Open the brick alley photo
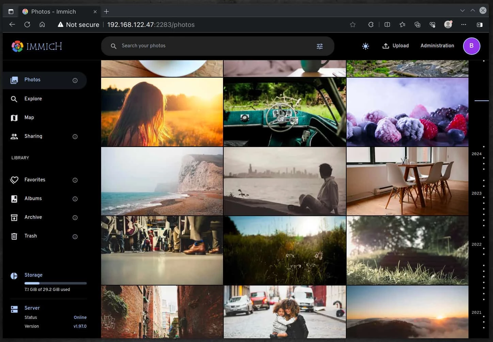This screenshot has width=493, height=342. coord(162,312)
